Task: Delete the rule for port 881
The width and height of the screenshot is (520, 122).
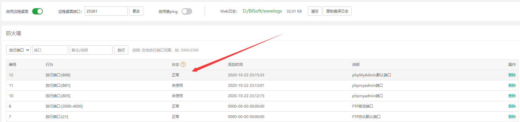Action: [512, 86]
